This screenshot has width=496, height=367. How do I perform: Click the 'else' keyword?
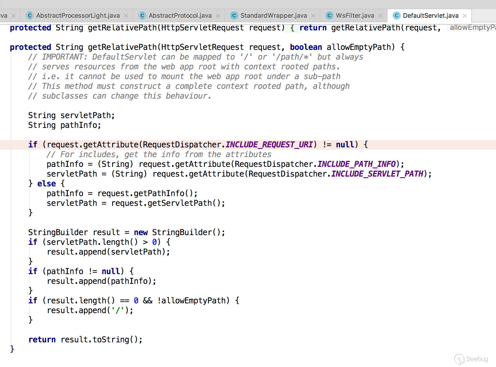coord(46,183)
